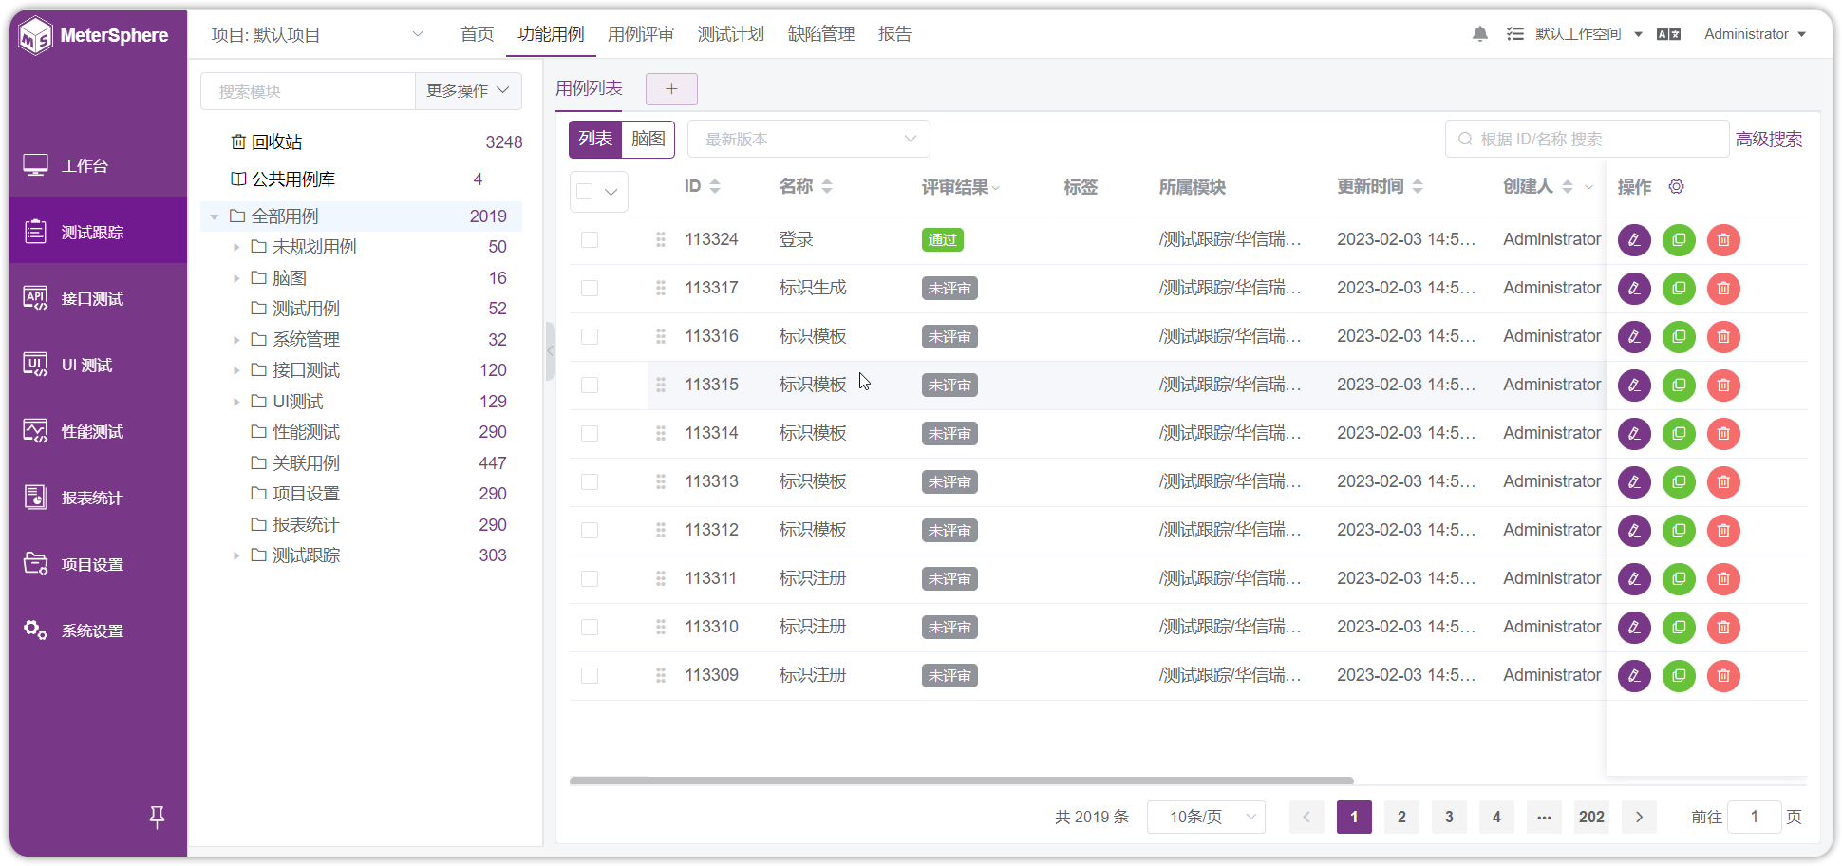Open the 最新版本 version dropdown
Screen dimensions: 1842x866
tap(809, 139)
